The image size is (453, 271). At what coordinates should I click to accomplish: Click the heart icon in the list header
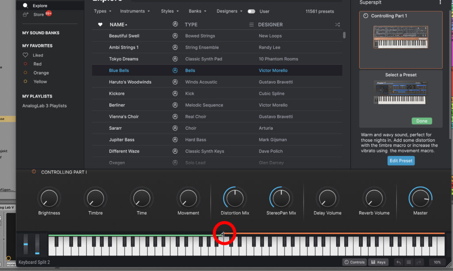[100, 25]
